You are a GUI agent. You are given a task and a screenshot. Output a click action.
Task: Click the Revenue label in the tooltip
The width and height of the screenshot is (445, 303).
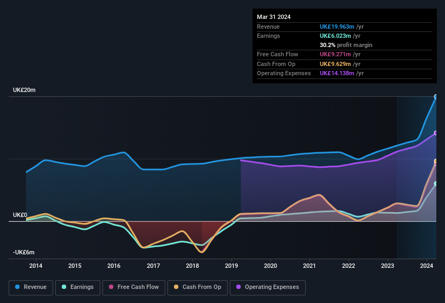(268, 27)
